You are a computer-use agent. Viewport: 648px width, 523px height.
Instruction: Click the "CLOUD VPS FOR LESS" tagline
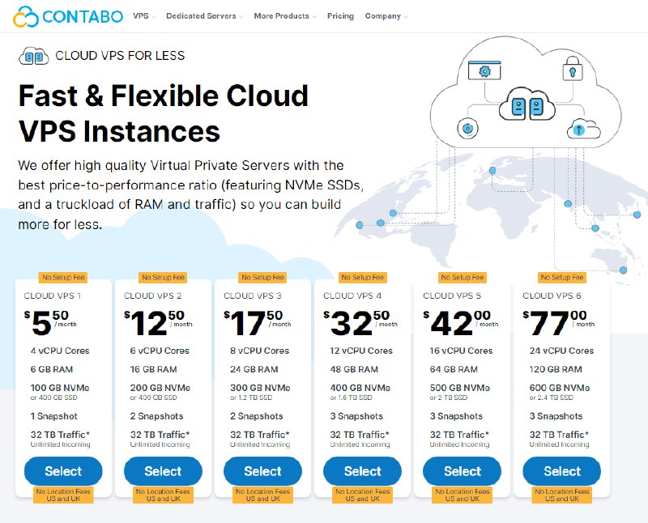120,56
